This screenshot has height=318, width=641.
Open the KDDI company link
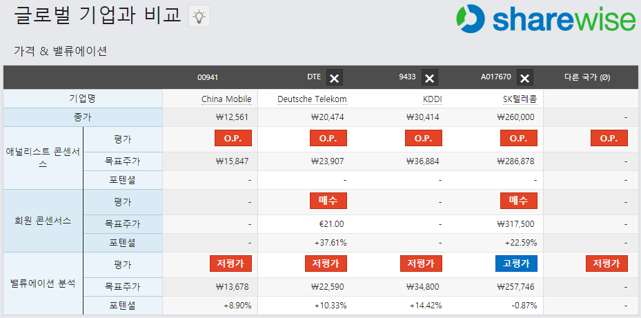(x=433, y=99)
